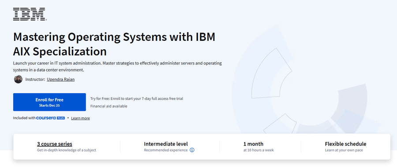This screenshot has width=397, height=167.
Task: Open the 3 course series link
Action: 55,144
